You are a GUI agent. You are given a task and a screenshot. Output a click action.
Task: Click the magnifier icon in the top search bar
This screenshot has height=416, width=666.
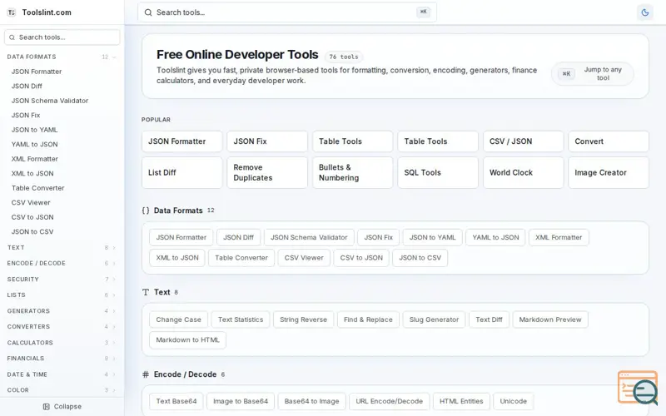[x=148, y=12]
